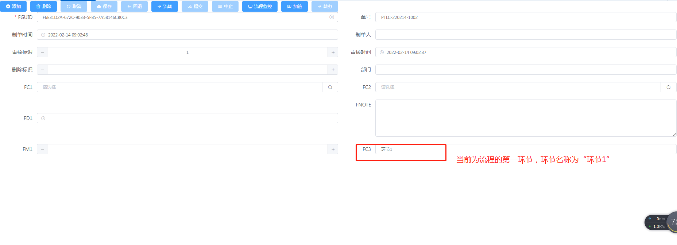Viewport: 677px width, 245px height.
Task: Increase the 删除标识 value with plus
Action: [333, 70]
